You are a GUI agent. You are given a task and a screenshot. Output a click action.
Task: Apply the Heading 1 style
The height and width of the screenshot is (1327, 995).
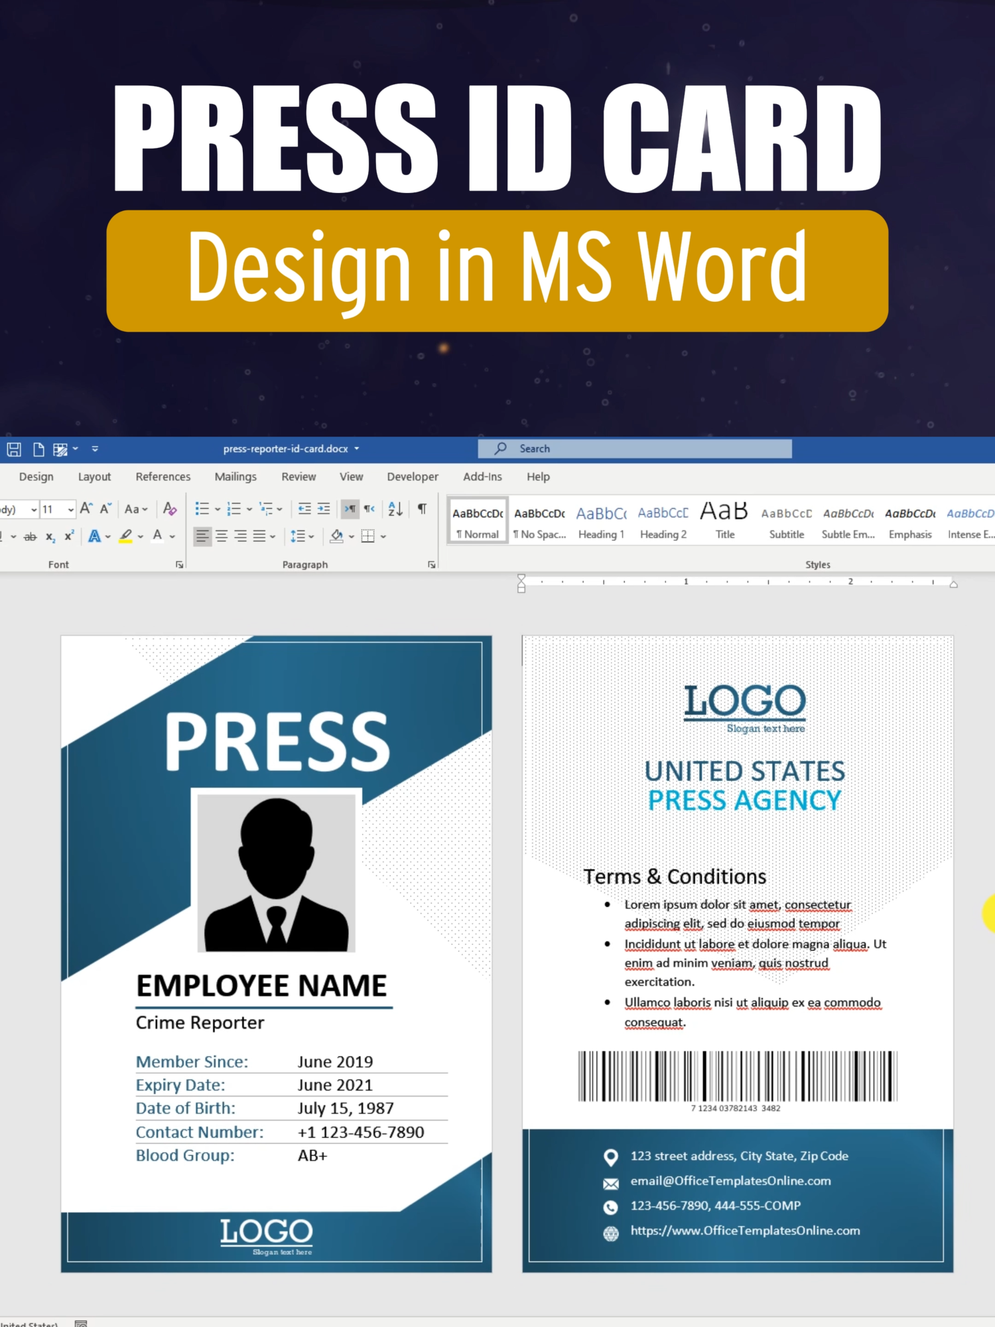pyautogui.click(x=601, y=520)
